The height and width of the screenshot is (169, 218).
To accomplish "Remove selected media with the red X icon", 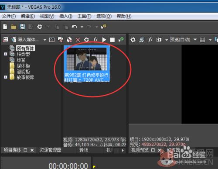I will [x=78, y=40].
